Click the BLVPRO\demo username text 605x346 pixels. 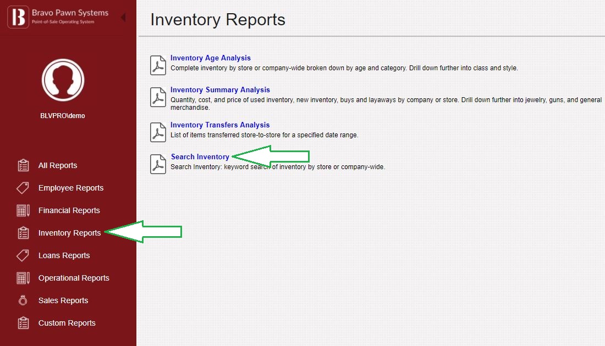pyautogui.click(x=63, y=115)
